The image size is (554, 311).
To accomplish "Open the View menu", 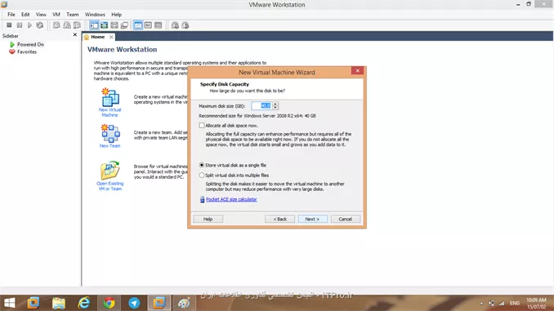I will (x=41, y=15).
